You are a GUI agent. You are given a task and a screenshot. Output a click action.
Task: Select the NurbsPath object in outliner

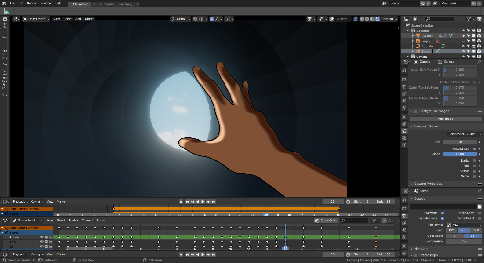(x=428, y=46)
